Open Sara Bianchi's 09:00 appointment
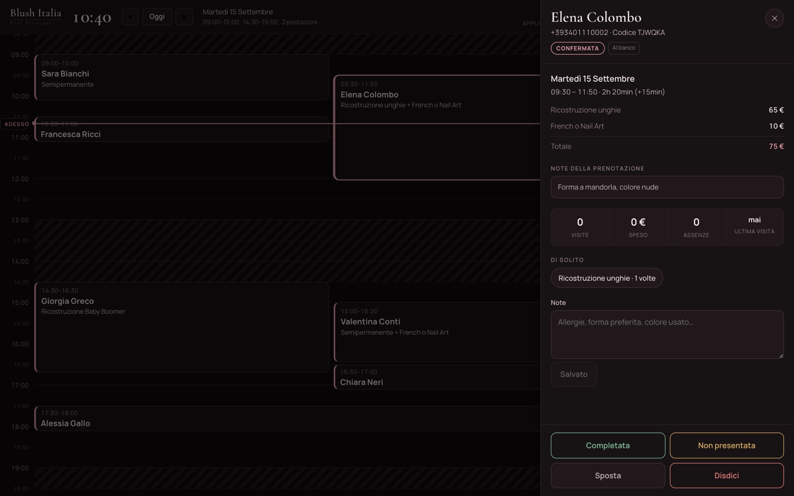This screenshot has height=496, width=794. (x=182, y=77)
